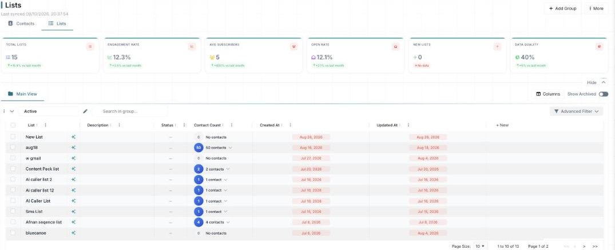Screen dimensions: 615x250
Task: Click the Data Quality card icon
Action: pyautogui.click(x=600, y=47)
